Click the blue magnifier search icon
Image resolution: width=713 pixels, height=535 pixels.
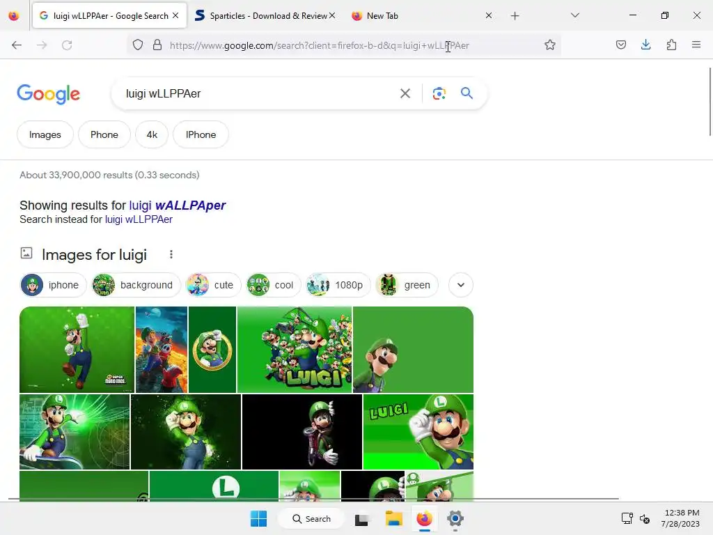[x=467, y=93]
